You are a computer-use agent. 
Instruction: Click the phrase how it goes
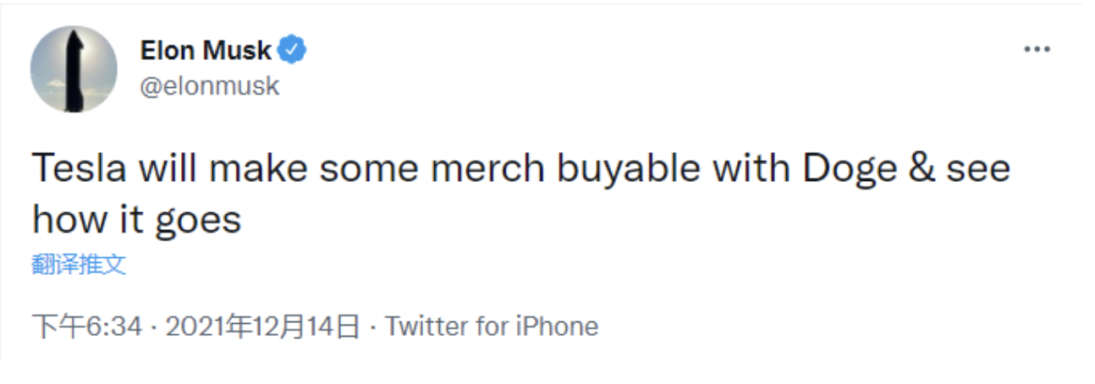click(x=136, y=220)
